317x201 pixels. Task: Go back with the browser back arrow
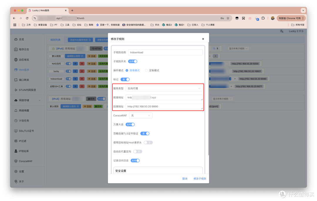coord(14,18)
